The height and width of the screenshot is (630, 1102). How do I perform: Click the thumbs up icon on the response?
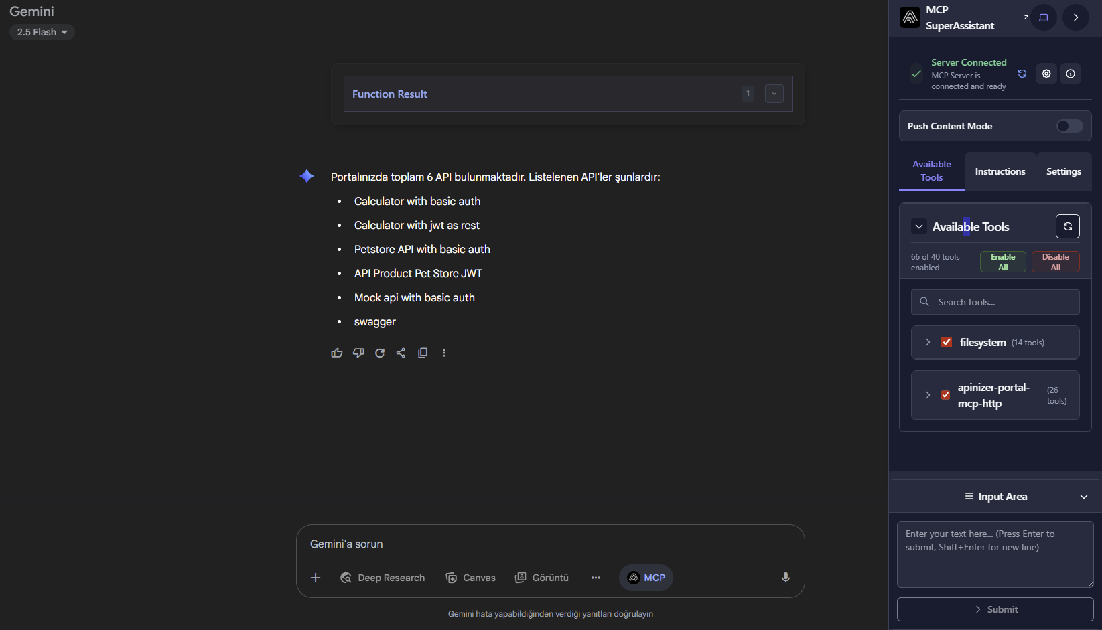[x=336, y=353]
